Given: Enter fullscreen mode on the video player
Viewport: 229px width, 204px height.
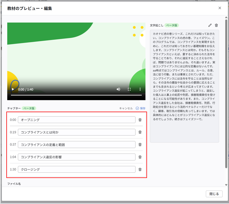Looking at the screenshot, I should click(129, 89).
